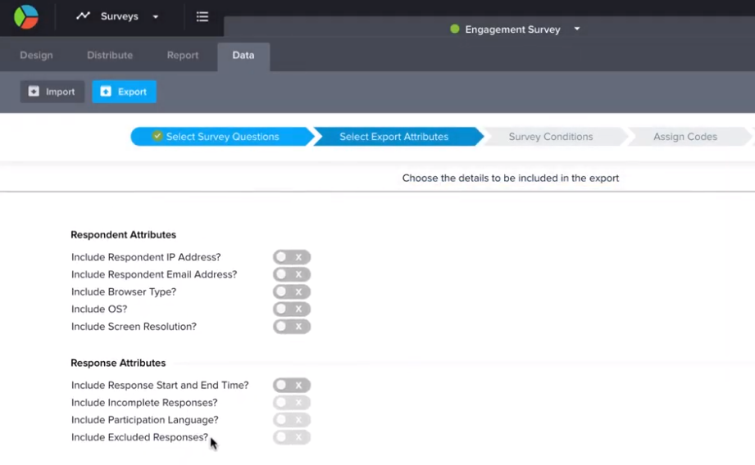The image size is (755, 465).
Task: Expand the Engagement Survey dropdown arrow
Action: (x=577, y=29)
